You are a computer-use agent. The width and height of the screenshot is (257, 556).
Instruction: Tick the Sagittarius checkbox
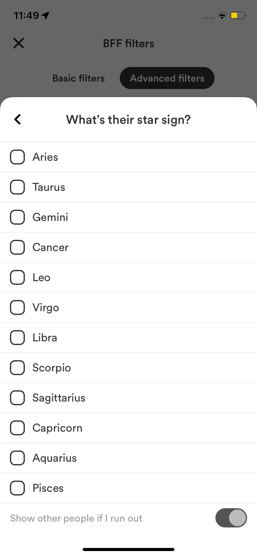point(17,398)
